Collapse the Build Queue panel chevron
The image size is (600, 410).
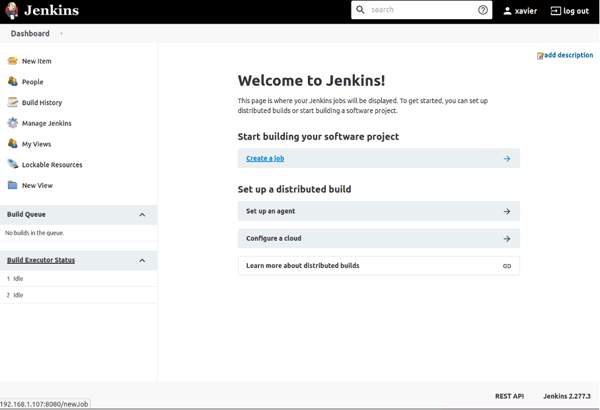(142, 215)
